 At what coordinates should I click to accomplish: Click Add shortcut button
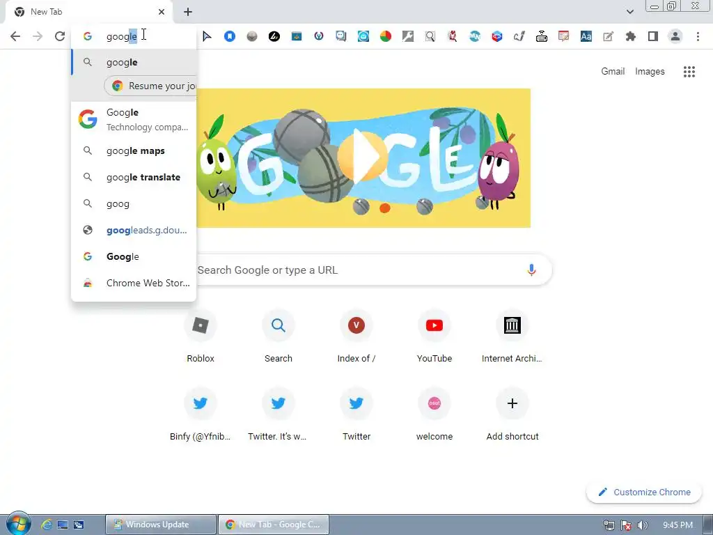[x=512, y=415]
